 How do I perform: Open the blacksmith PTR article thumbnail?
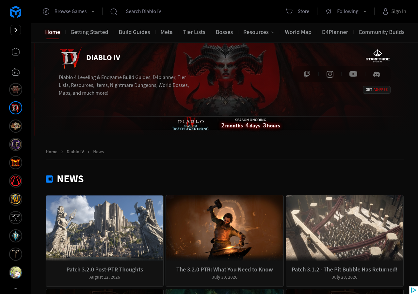pyautogui.click(x=225, y=228)
